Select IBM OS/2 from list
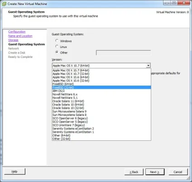The width and height of the screenshot is (192, 182). (101, 91)
